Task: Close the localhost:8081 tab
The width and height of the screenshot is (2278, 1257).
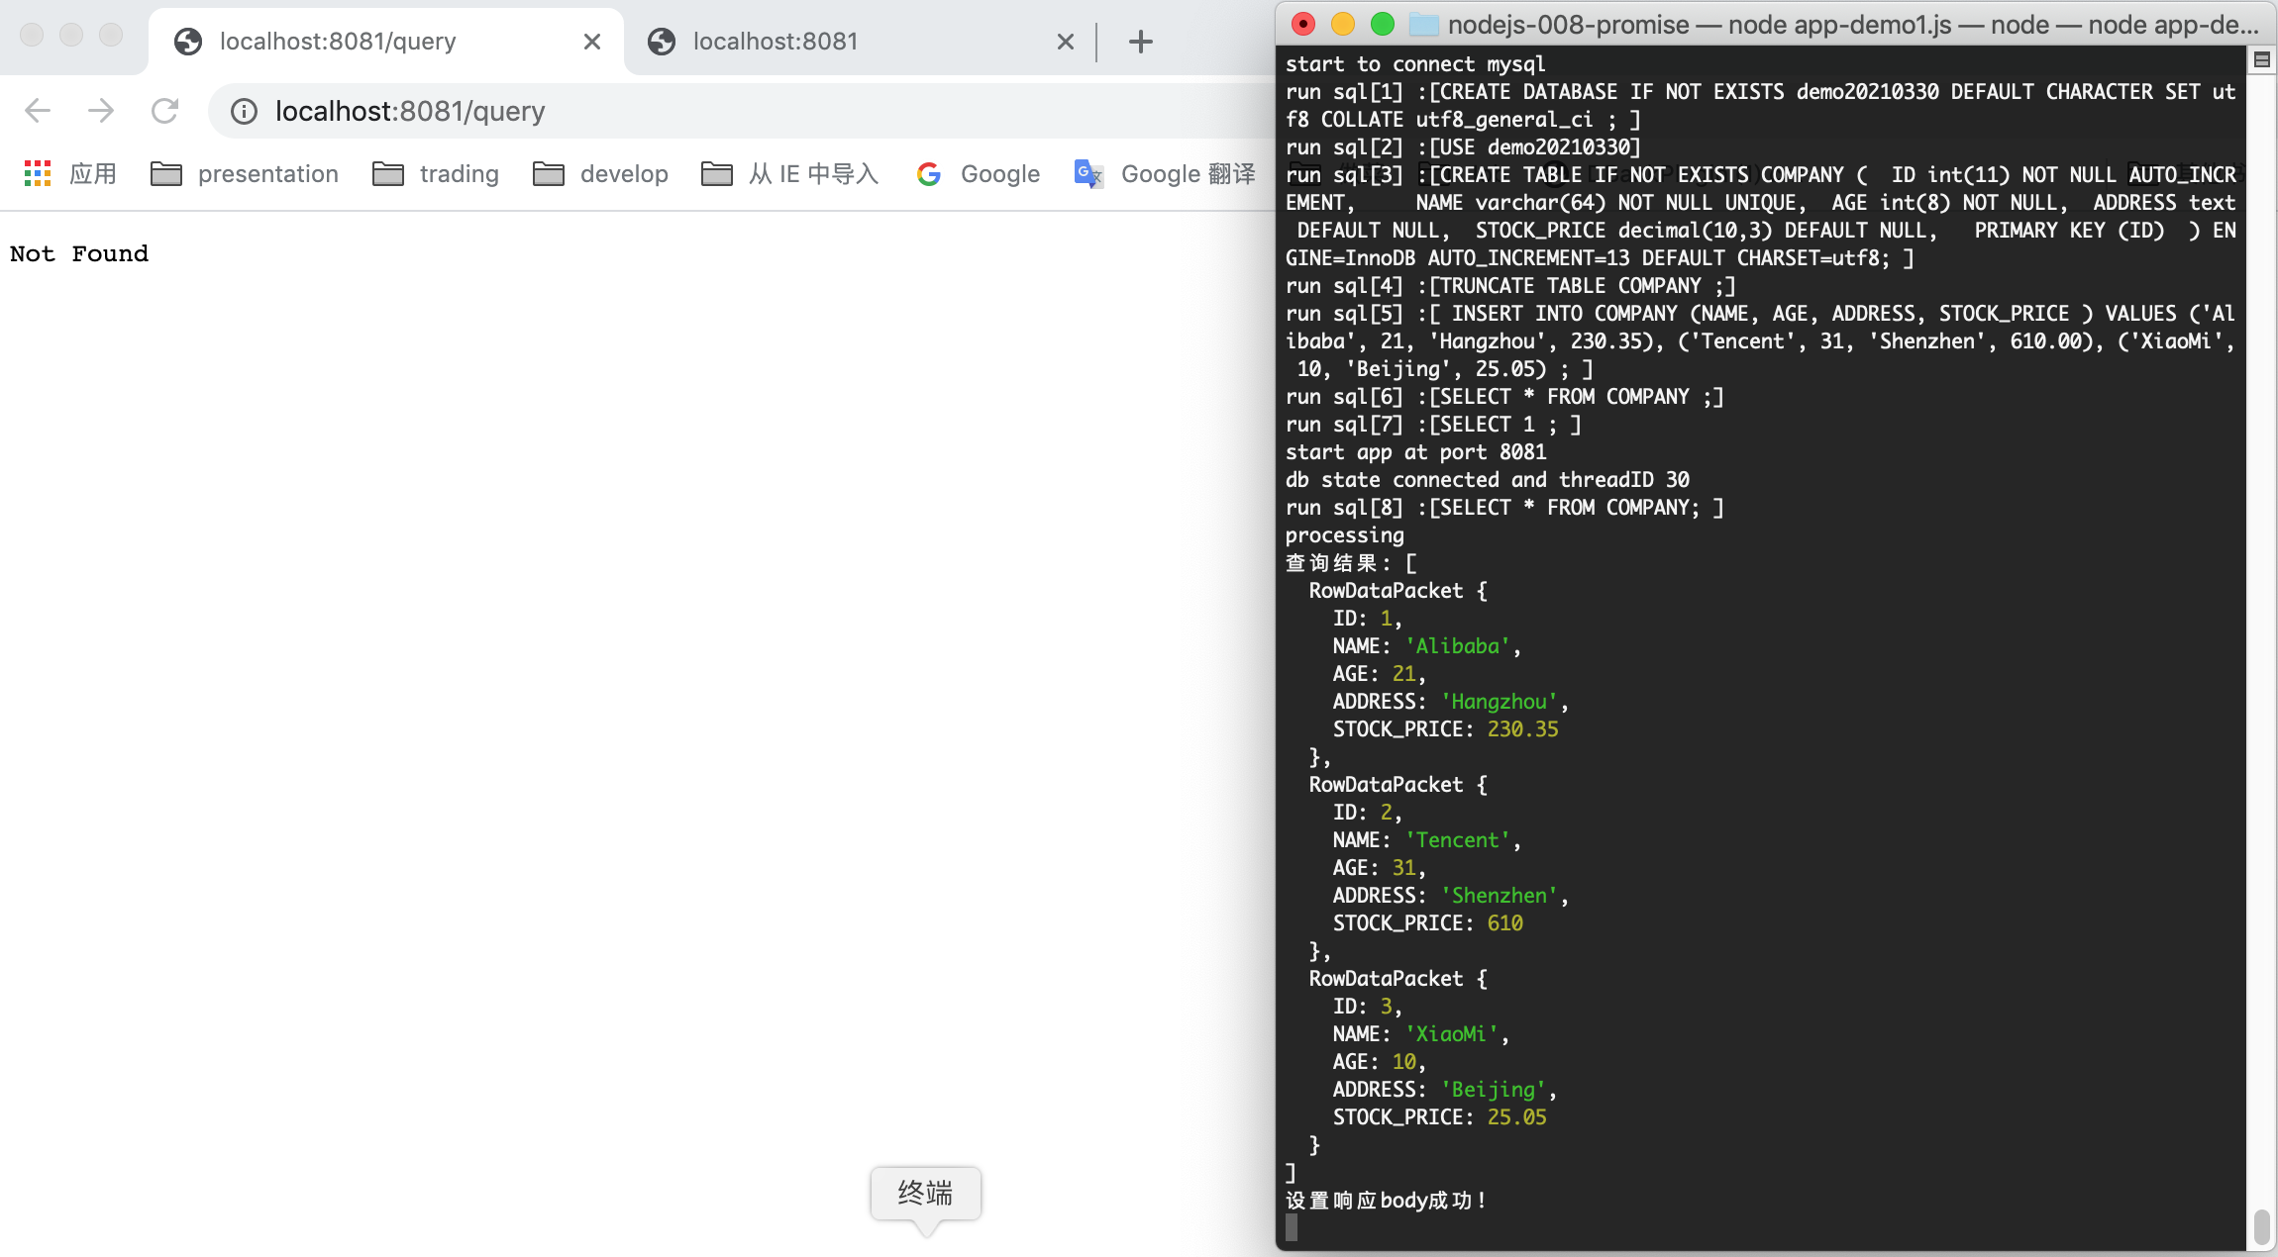Action: 1065,42
